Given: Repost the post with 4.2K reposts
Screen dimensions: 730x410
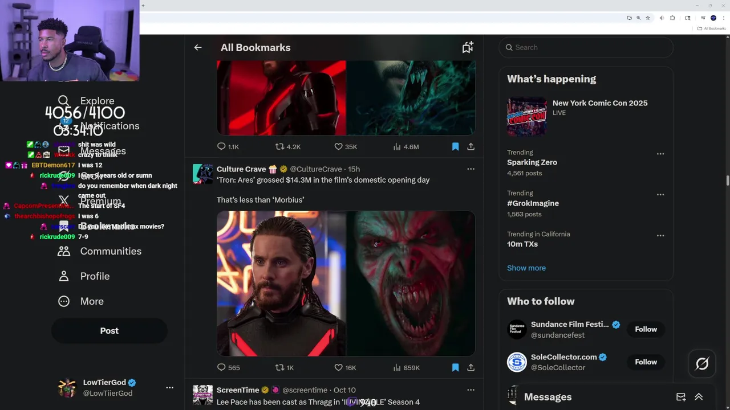Looking at the screenshot, I should point(288,147).
